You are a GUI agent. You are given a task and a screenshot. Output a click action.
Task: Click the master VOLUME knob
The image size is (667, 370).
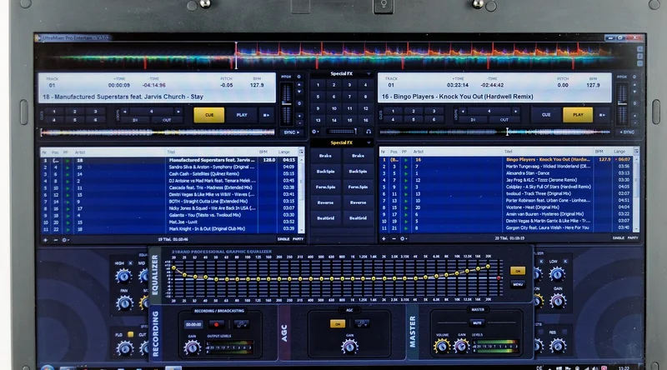click(x=442, y=347)
